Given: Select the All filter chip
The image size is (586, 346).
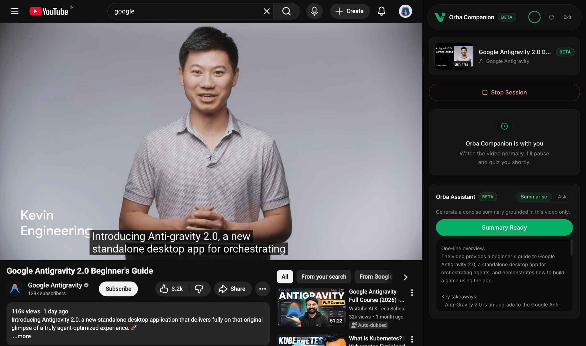Looking at the screenshot, I should (285, 277).
